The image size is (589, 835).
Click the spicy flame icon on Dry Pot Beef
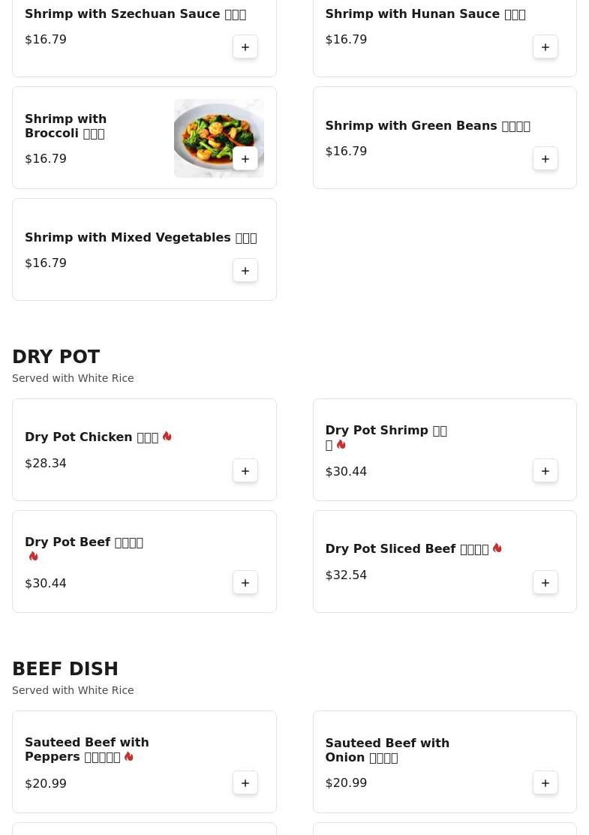[x=34, y=556]
